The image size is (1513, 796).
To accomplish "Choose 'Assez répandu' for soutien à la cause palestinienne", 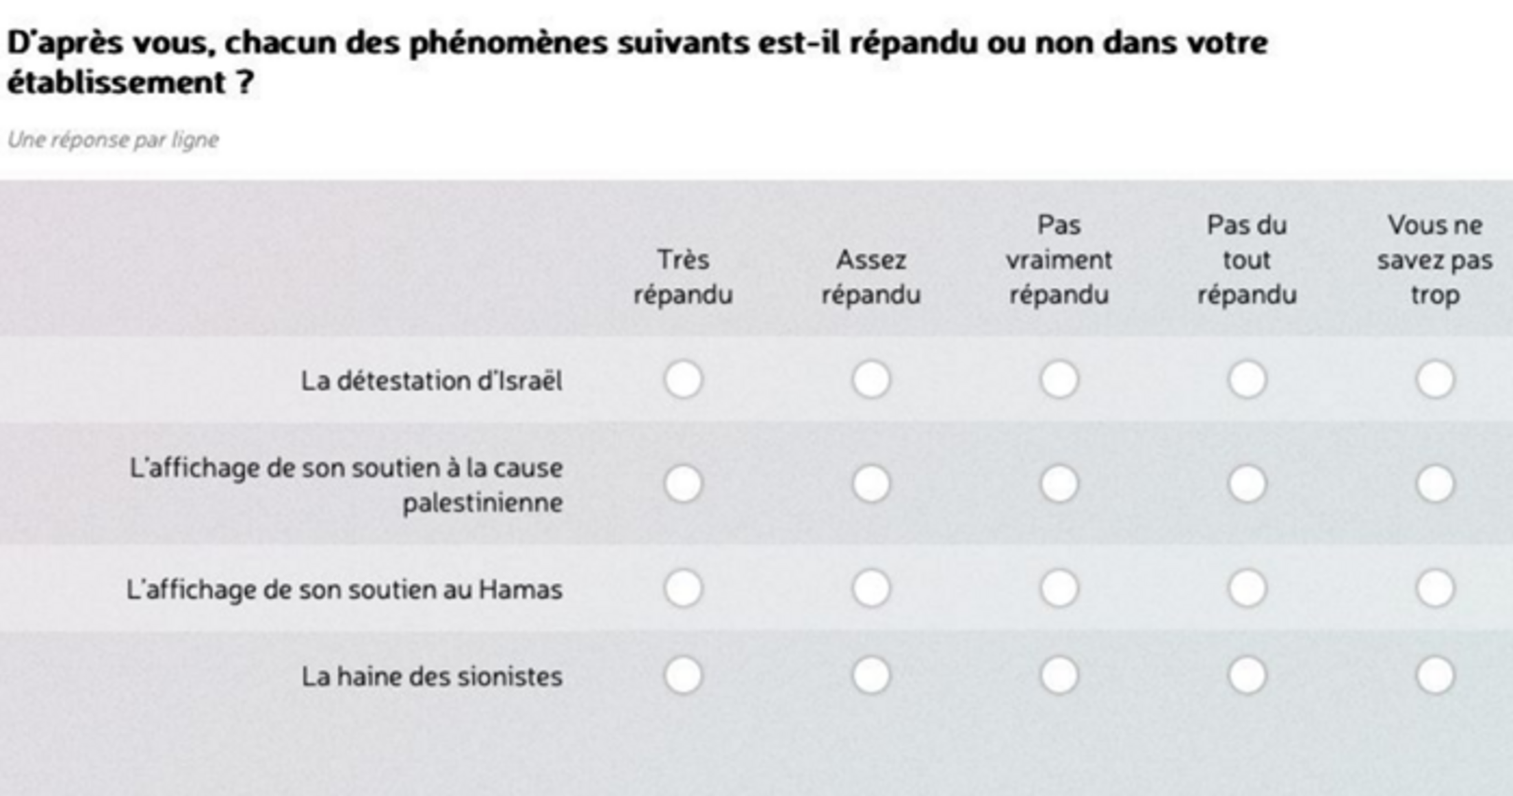I will pyautogui.click(x=871, y=484).
